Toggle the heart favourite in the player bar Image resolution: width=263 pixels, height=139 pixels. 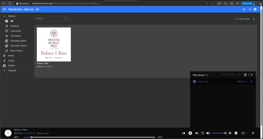click(203, 133)
